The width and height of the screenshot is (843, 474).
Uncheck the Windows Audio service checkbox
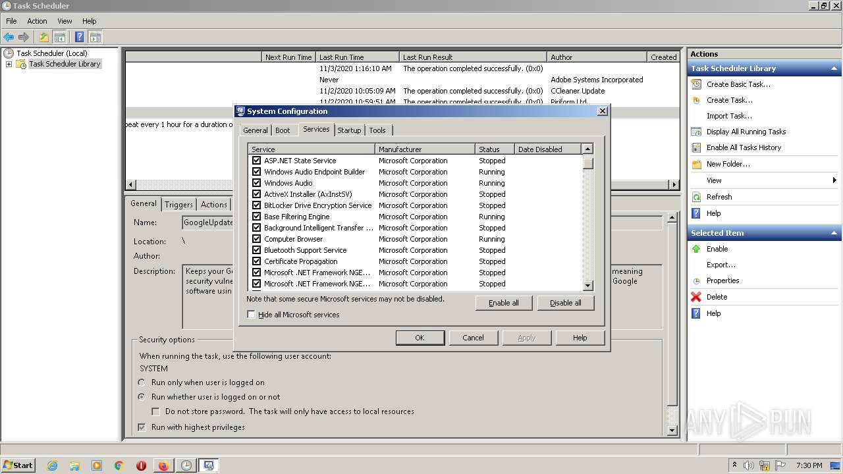[x=257, y=183]
